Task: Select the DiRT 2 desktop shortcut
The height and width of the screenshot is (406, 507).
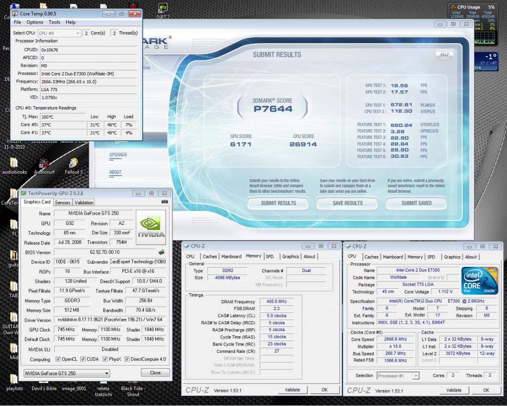Action: tap(163, 11)
